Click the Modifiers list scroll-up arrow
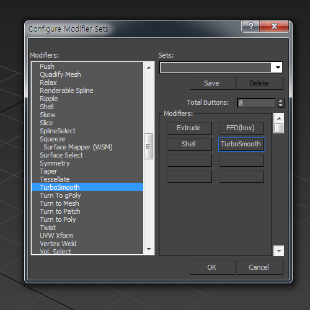Screen dimensions: 310x310 click(149, 68)
